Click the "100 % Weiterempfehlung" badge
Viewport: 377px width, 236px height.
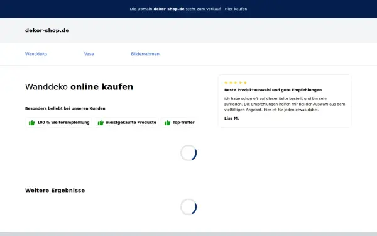pos(59,123)
